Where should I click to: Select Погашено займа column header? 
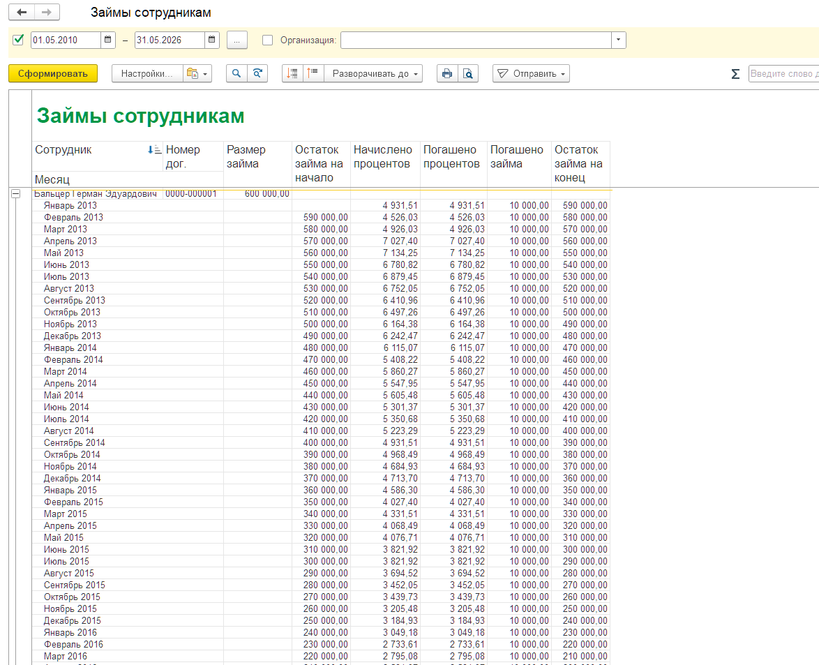[x=519, y=164]
